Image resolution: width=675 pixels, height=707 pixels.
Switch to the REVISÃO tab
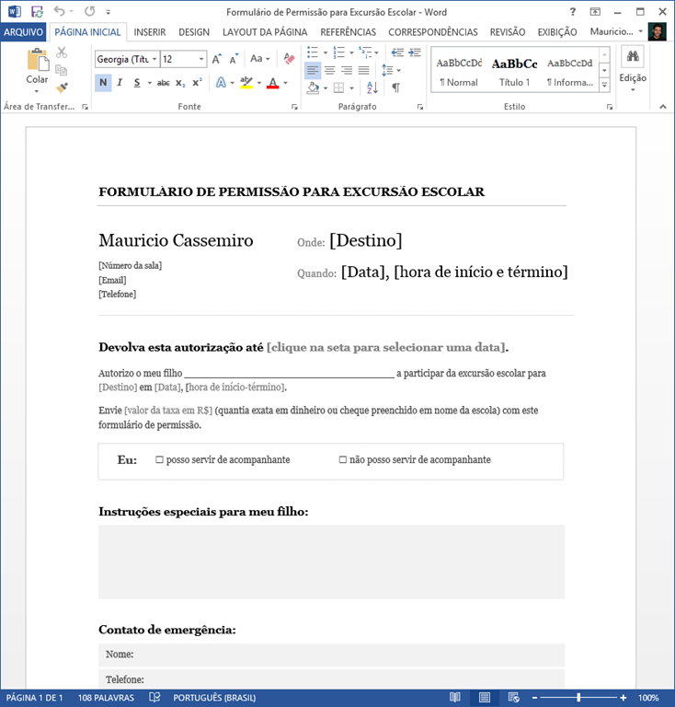click(508, 32)
